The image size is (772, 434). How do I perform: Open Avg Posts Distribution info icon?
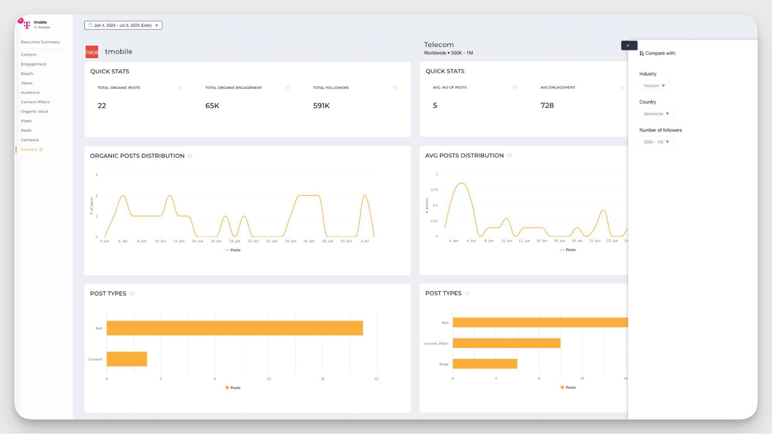[509, 155]
